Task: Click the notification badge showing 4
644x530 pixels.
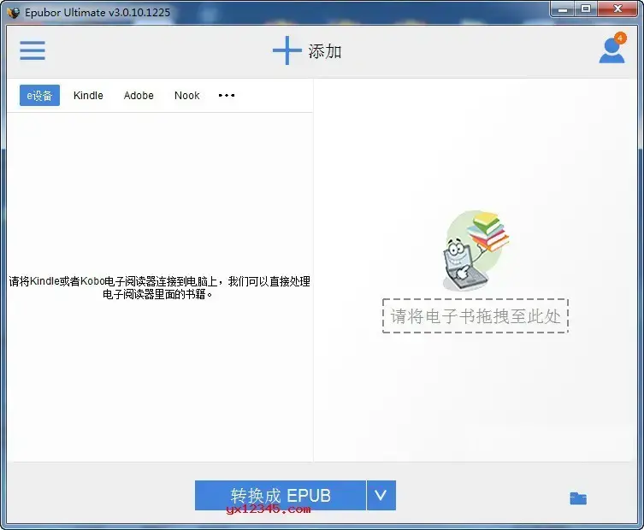Action: pos(620,38)
